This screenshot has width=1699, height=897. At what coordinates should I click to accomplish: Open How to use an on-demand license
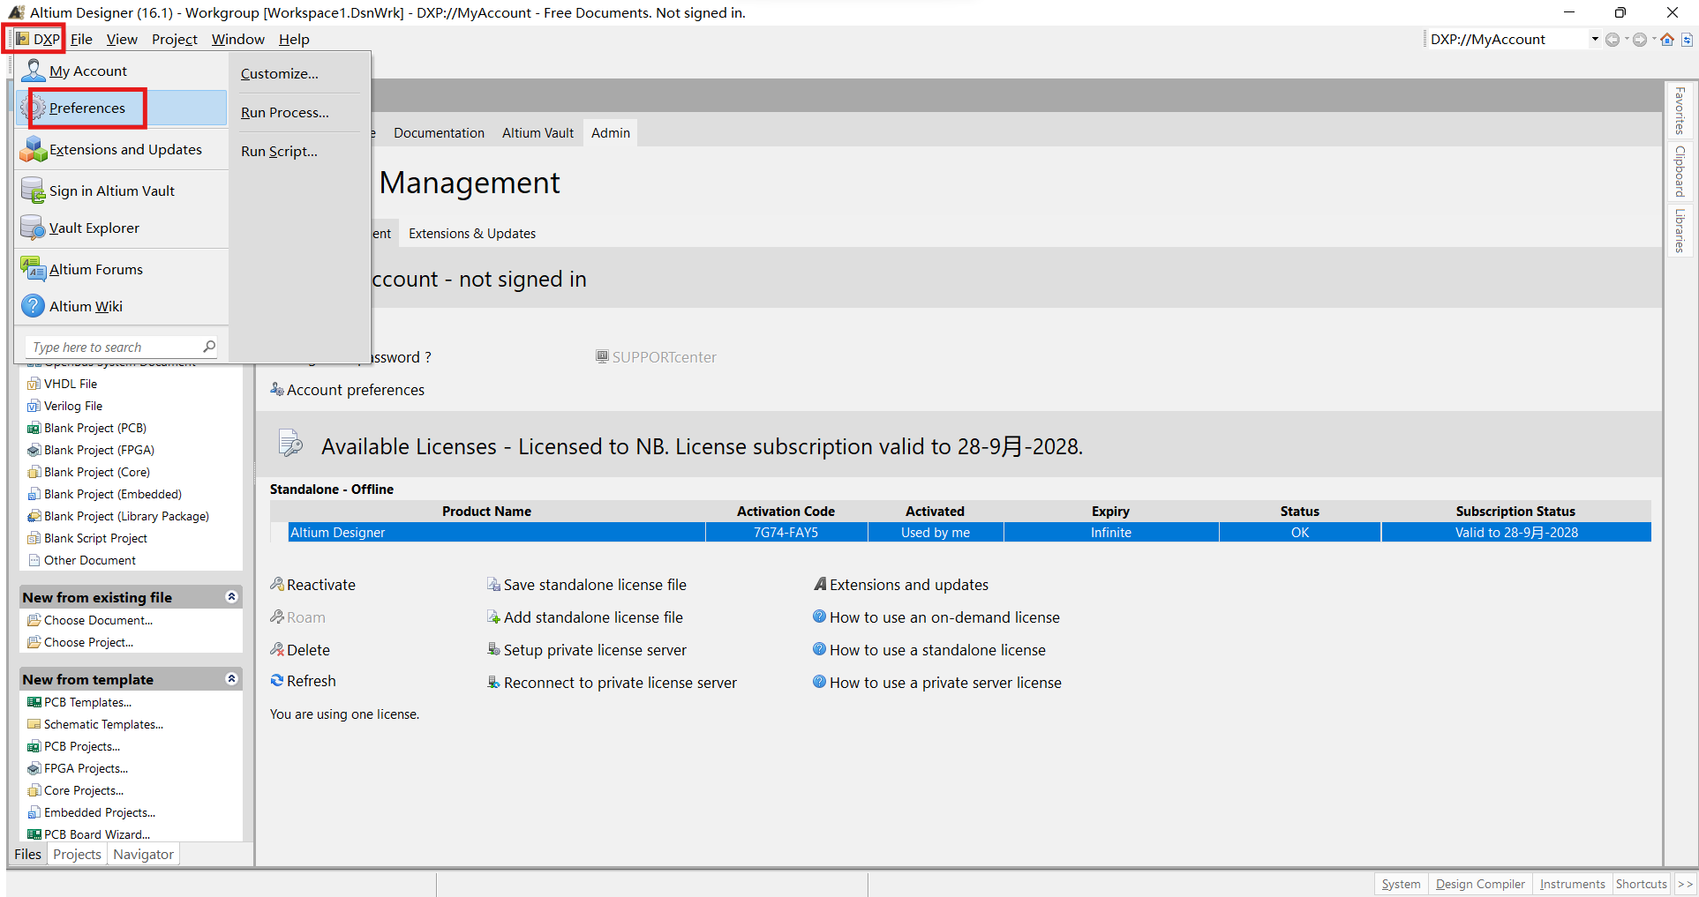[936, 617]
